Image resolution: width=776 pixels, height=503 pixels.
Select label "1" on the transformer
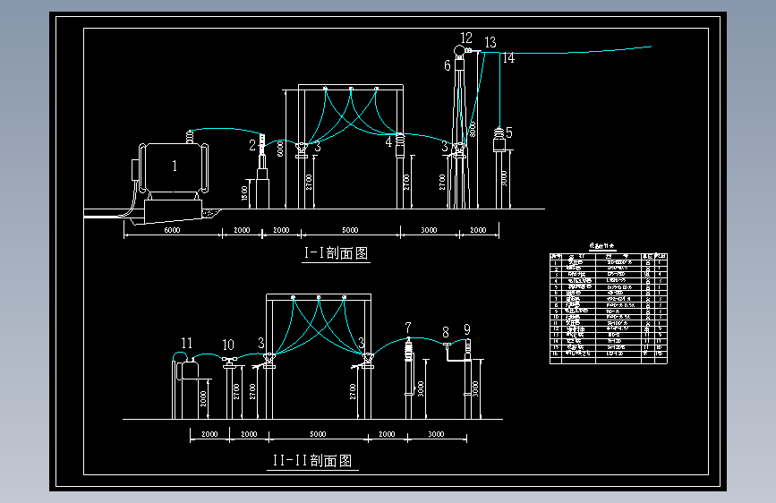pos(175,166)
